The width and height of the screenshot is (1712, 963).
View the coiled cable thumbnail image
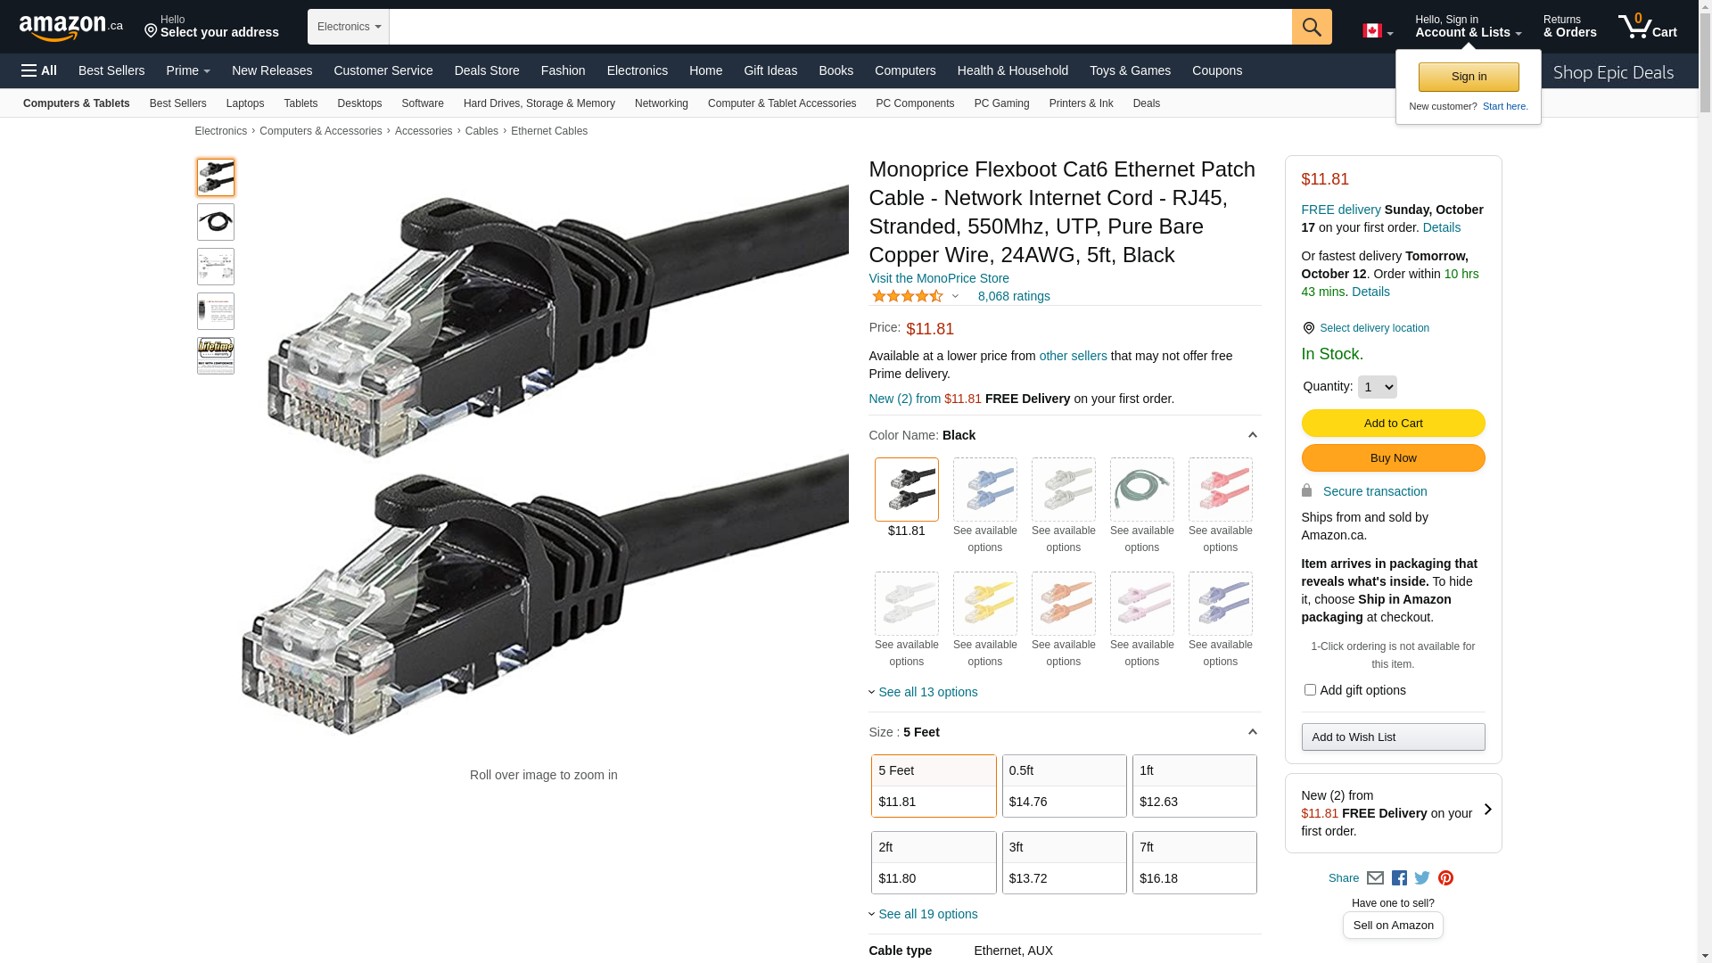(x=216, y=222)
